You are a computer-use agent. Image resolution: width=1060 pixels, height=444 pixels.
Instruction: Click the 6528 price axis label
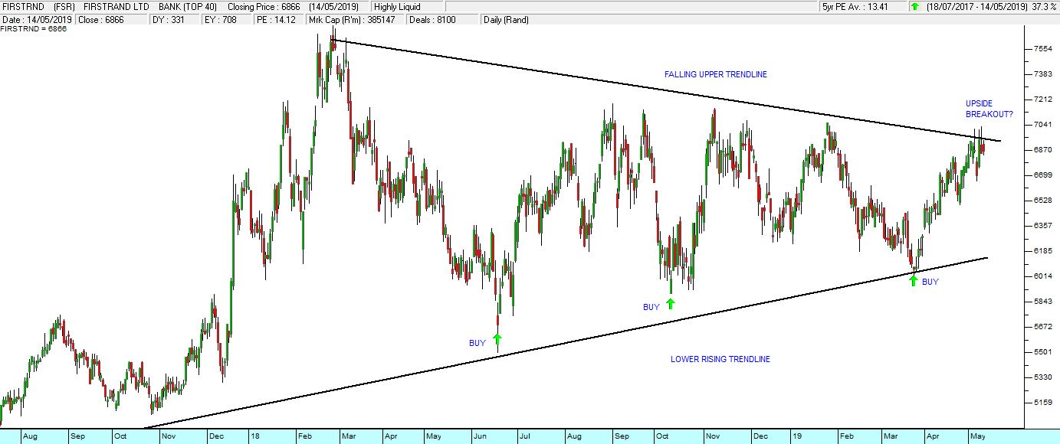click(1042, 201)
